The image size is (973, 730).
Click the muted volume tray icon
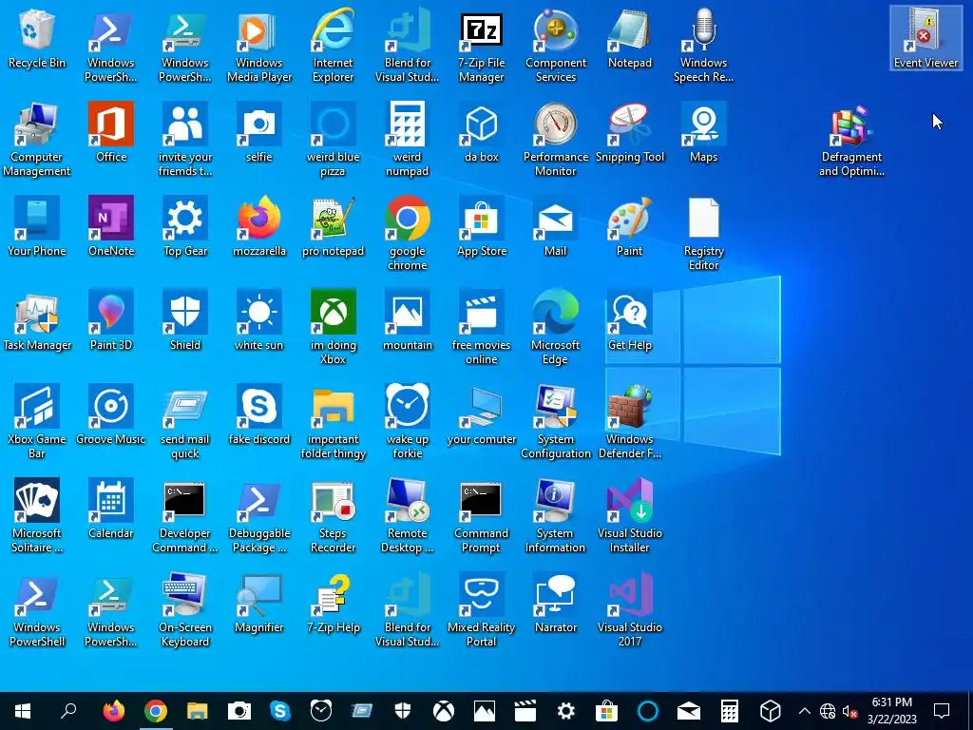[849, 711]
